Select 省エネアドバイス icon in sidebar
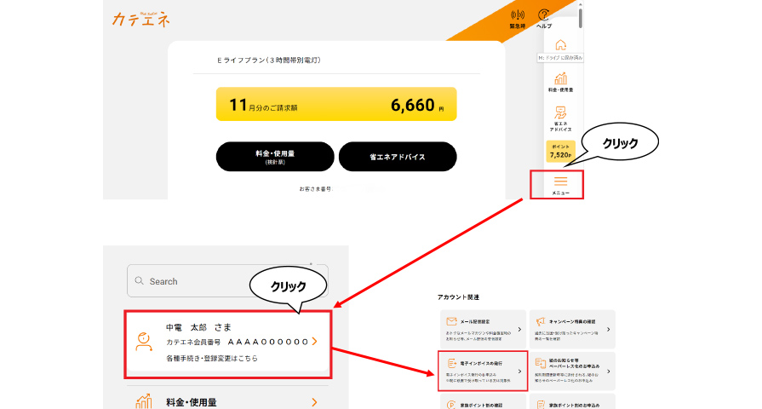 point(560,116)
